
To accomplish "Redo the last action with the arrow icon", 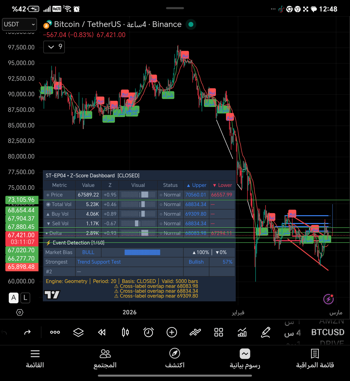I will [27, 332].
